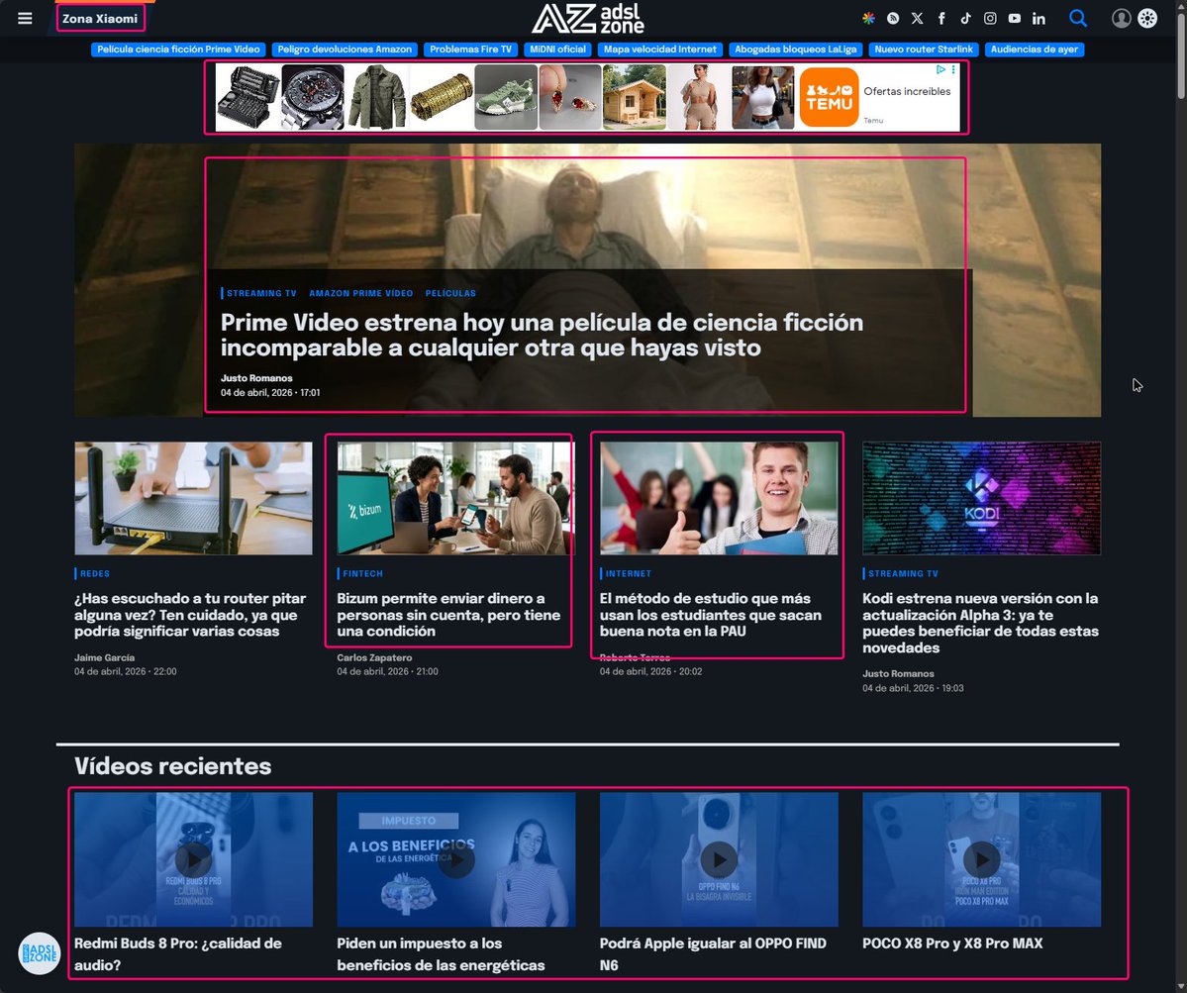Open the REDES category label

point(95,573)
